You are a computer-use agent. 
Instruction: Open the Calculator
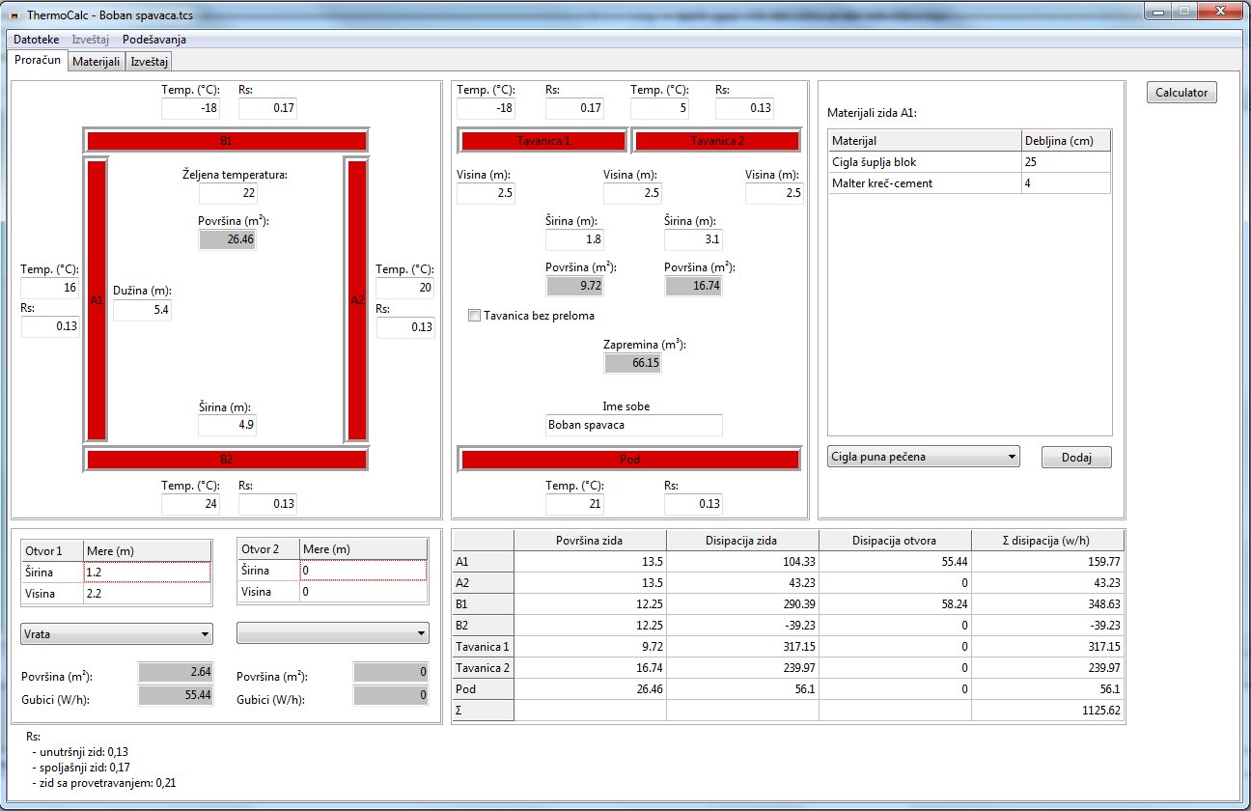point(1181,93)
